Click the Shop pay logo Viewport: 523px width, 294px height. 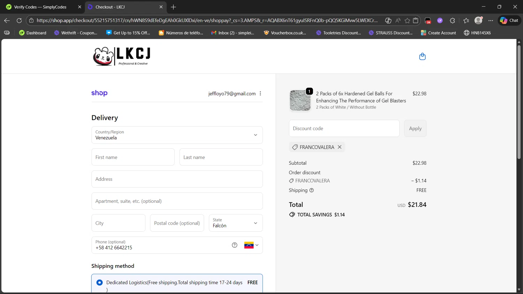99,93
